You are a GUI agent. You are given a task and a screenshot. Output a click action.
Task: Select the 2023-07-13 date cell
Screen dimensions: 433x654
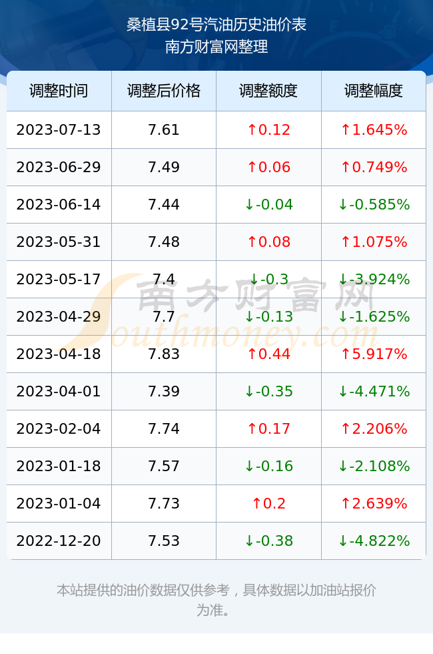pyautogui.click(x=59, y=129)
